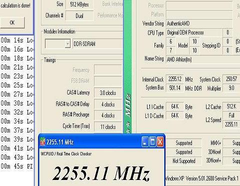Click the WCPUID icon in the clock checker title bar

click(42, 142)
